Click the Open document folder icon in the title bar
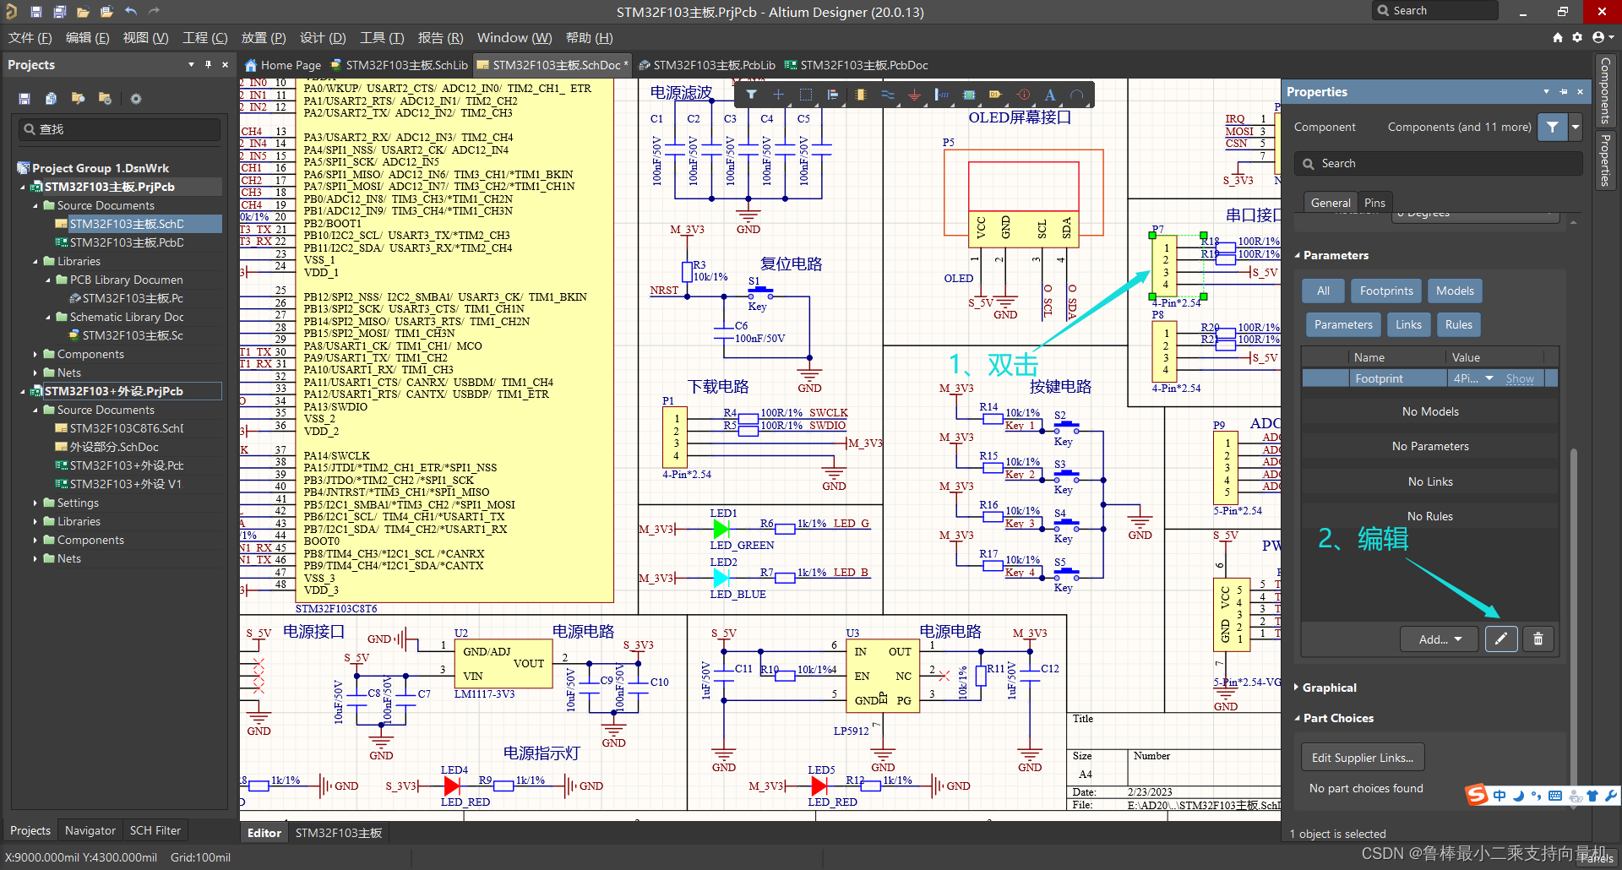 83,12
